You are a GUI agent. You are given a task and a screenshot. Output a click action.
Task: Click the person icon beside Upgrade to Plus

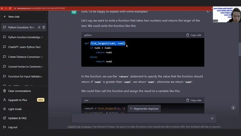(x=5, y=100)
